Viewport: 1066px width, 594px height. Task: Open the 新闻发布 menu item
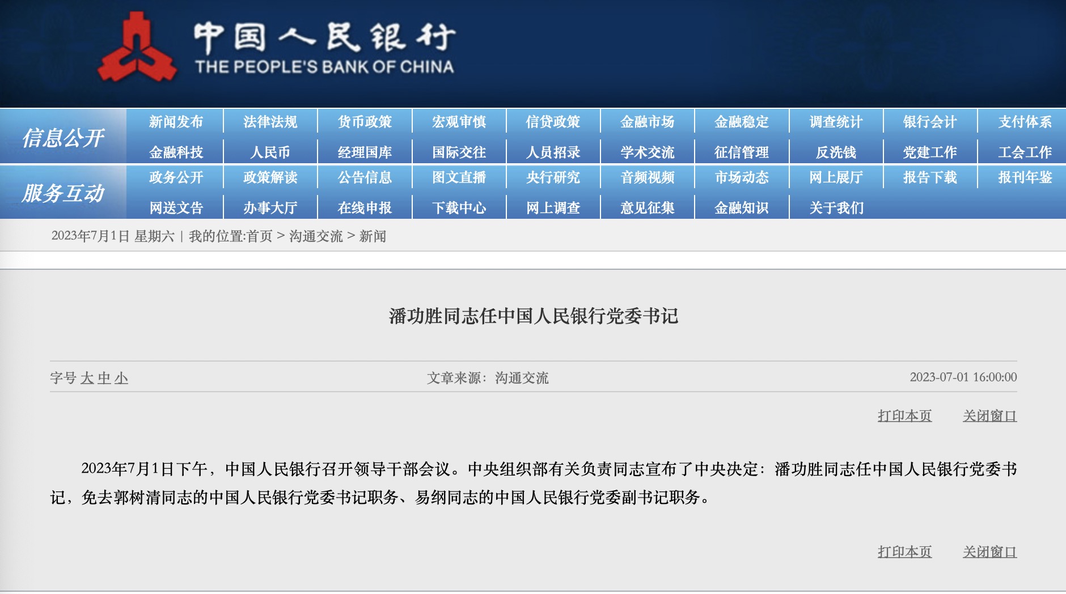176,122
